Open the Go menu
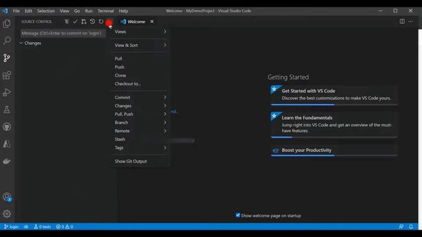This screenshot has width=422, height=237. coord(77,11)
